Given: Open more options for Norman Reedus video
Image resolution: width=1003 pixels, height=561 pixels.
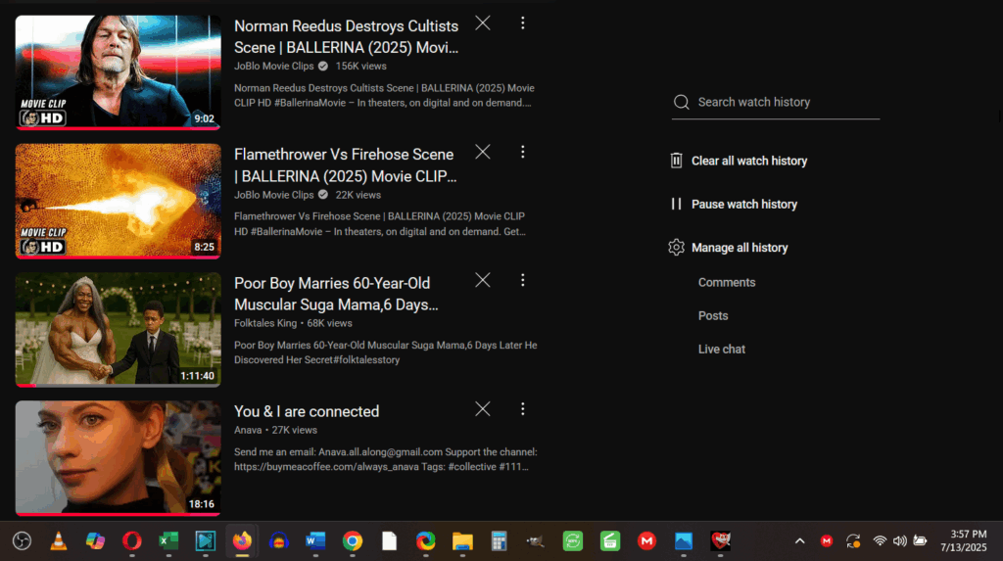Looking at the screenshot, I should pos(523,23).
